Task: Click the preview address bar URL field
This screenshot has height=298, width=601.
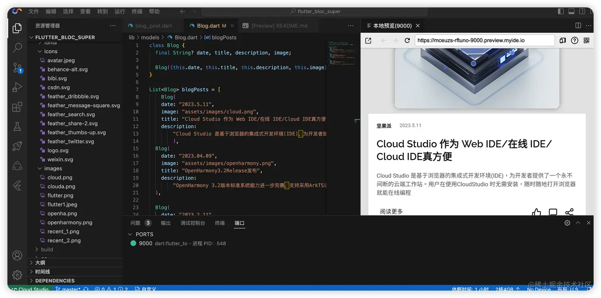Action: tap(485, 40)
